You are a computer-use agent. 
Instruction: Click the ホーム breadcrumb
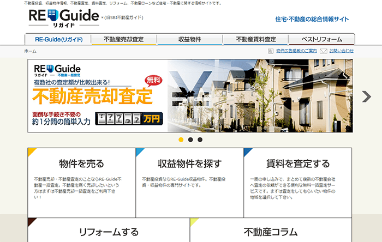click(x=30, y=51)
